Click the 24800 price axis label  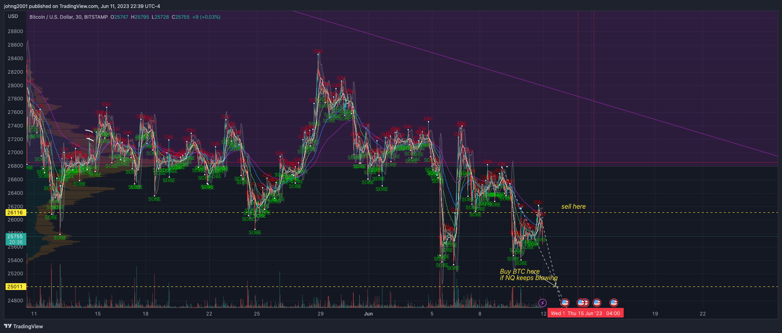[16, 300]
